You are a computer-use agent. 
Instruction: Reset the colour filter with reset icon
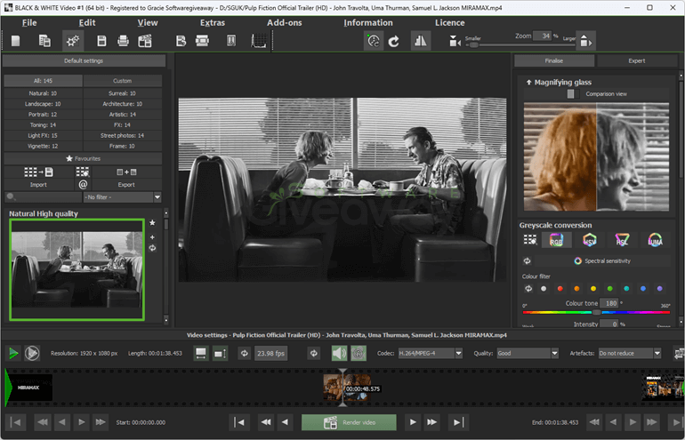528,289
